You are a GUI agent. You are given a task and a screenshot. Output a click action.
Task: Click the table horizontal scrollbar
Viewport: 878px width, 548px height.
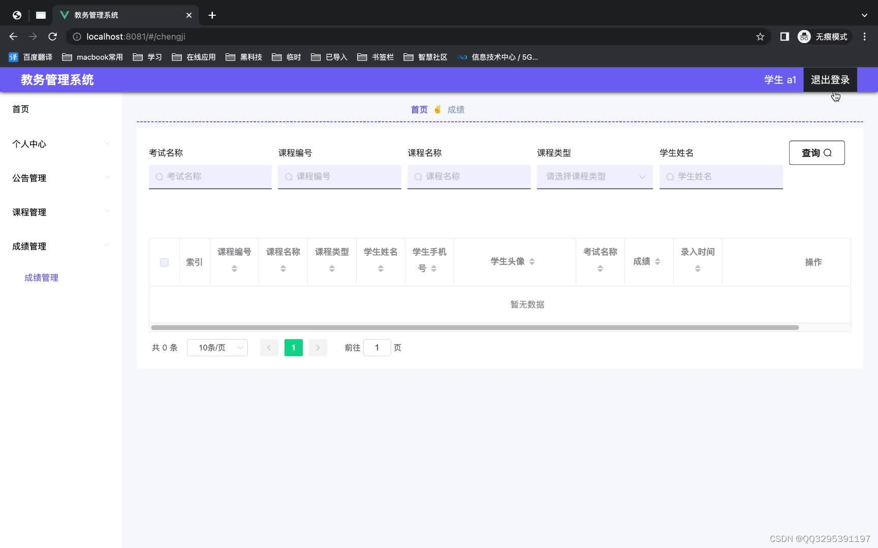[x=475, y=328]
